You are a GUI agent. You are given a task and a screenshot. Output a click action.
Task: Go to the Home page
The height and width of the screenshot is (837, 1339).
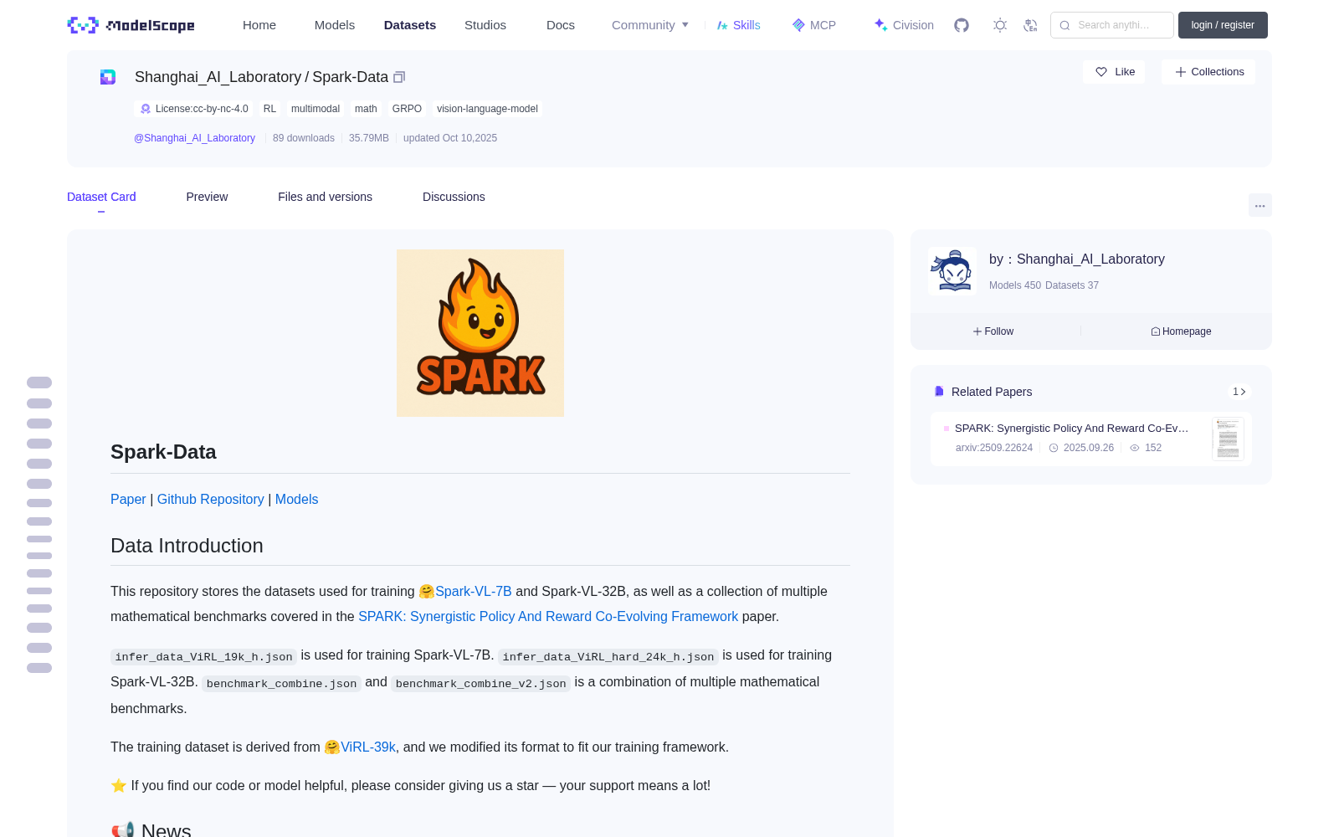coord(259,25)
